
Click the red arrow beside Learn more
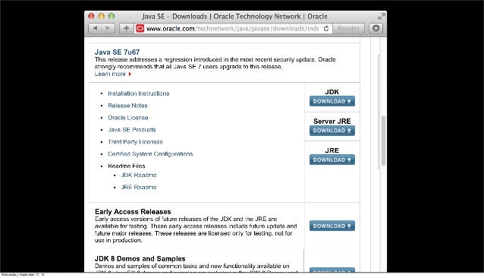(130, 74)
